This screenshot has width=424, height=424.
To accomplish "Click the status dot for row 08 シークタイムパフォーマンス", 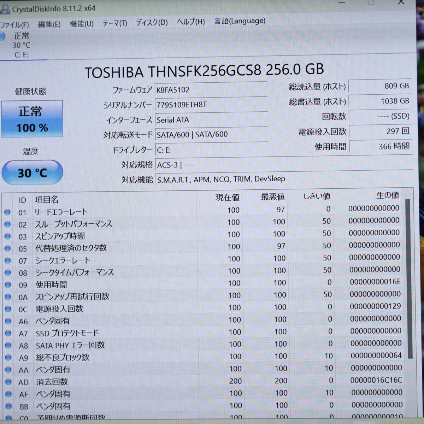I will coord(8,272).
